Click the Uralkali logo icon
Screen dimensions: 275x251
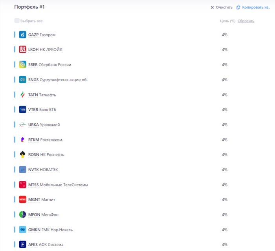22,125
